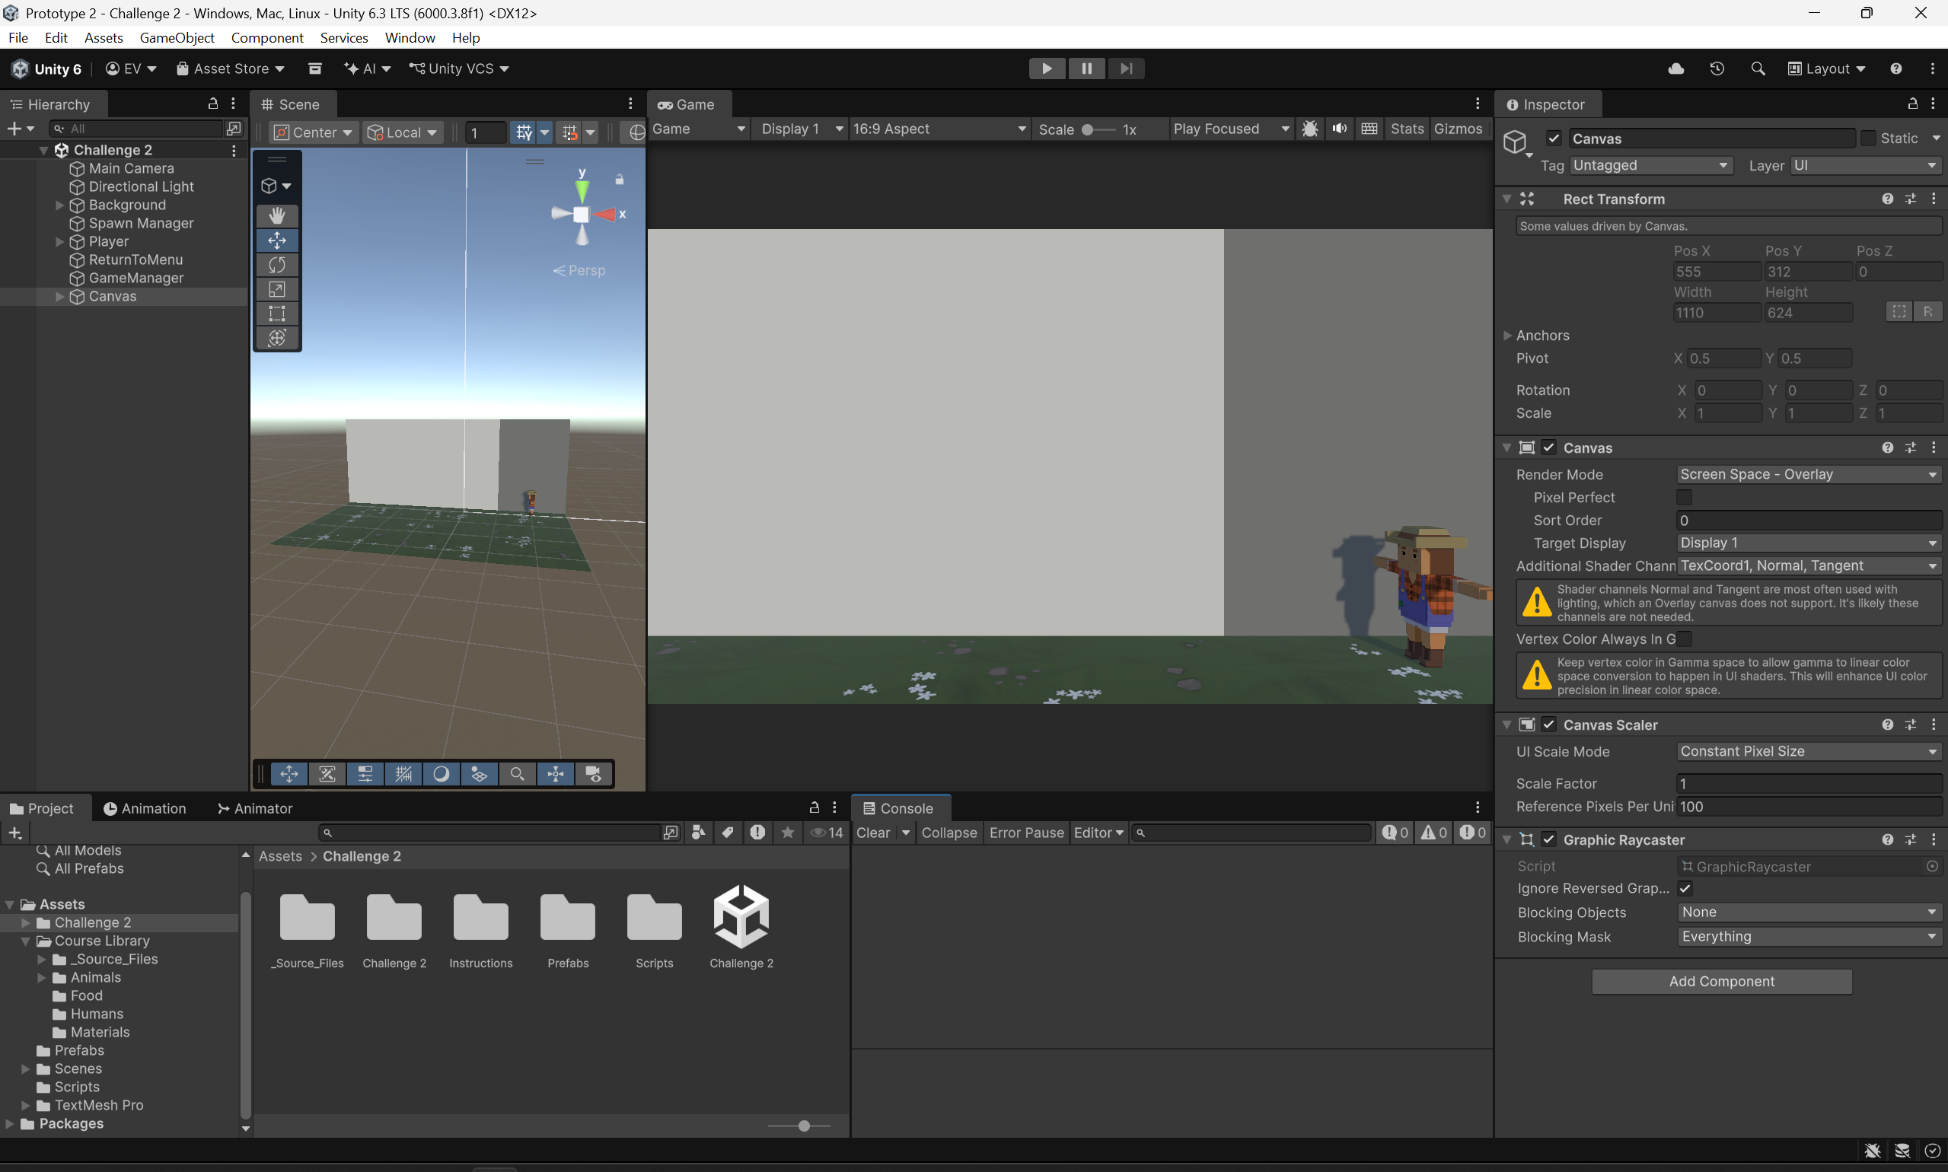Open the Render Mode dropdown
This screenshot has width=1948, height=1172.
tap(1807, 475)
